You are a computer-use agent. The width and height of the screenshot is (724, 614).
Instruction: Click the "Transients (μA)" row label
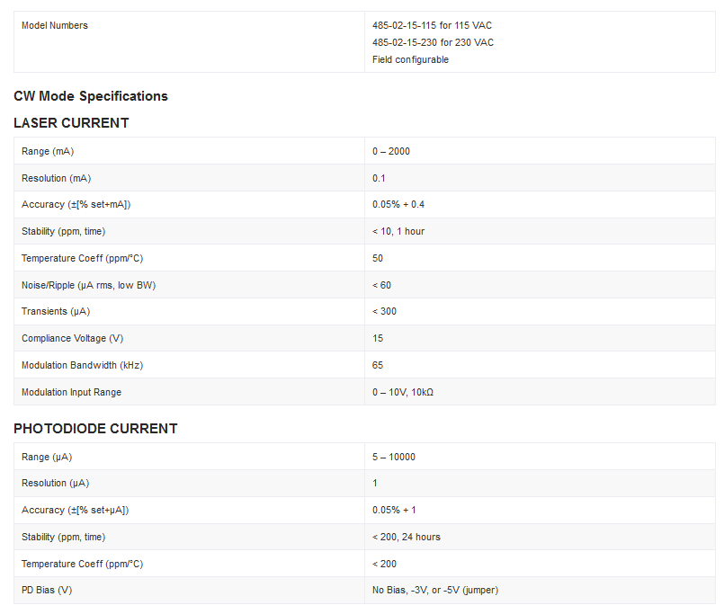click(56, 311)
